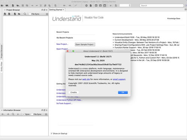Uncheck Sync in Information Browser
The height and width of the screenshot is (140, 187).
coord(24,114)
